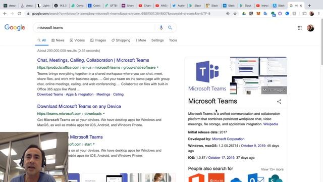Image resolution: width=323 pixels, height=182 pixels.
Task: Open the Apps & integration sitelink
Action: (x=80, y=95)
